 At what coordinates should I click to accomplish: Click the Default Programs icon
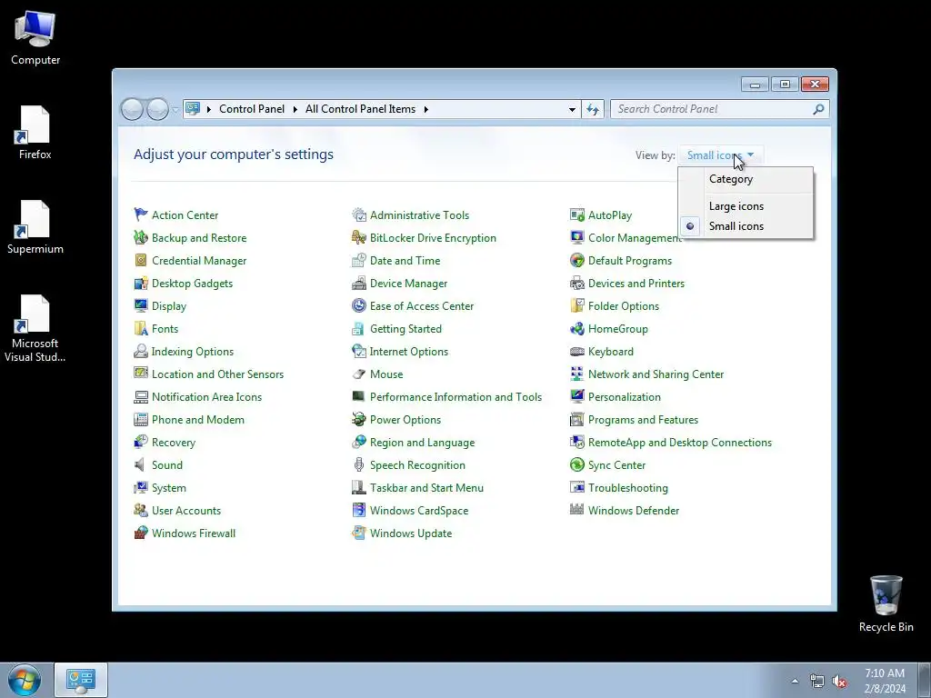[x=577, y=260]
